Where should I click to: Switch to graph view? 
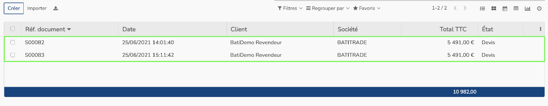click(x=527, y=9)
